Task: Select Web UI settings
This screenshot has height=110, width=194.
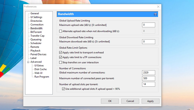Action: click(38, 73)
